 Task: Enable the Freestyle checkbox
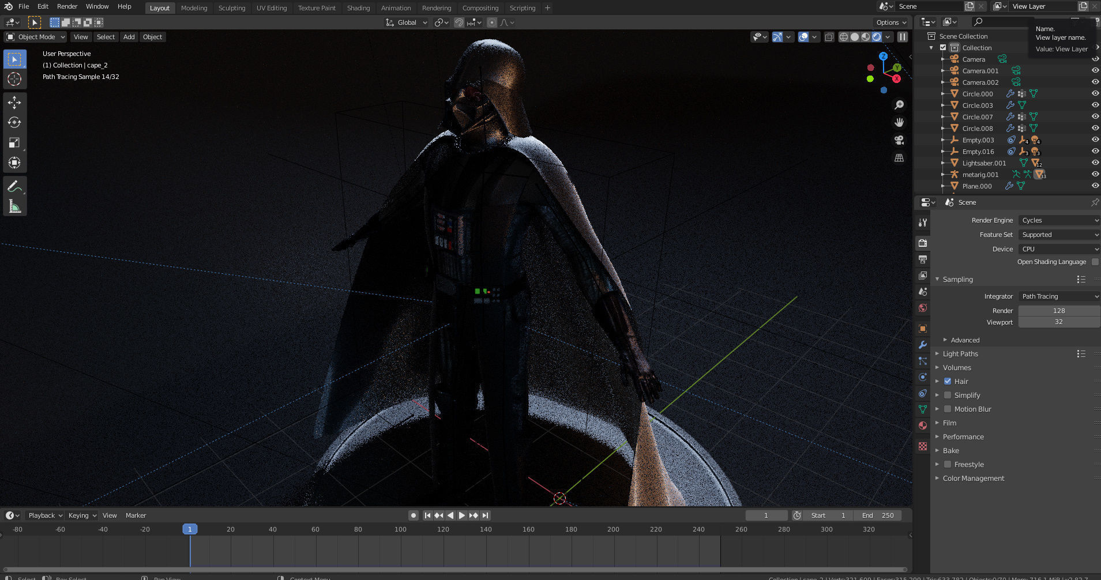(948, 464)
